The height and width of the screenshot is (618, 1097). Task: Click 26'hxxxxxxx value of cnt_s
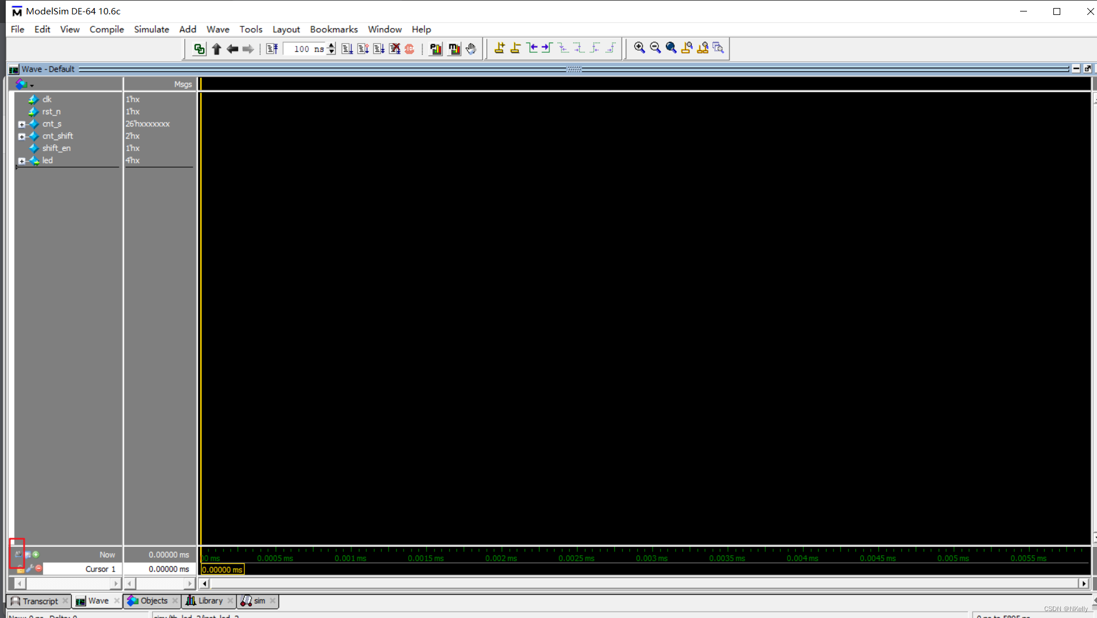tap(148, 124)
